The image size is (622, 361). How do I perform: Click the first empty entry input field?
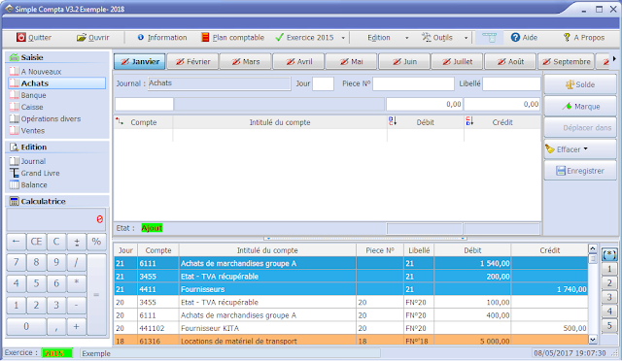coord(144,104)
